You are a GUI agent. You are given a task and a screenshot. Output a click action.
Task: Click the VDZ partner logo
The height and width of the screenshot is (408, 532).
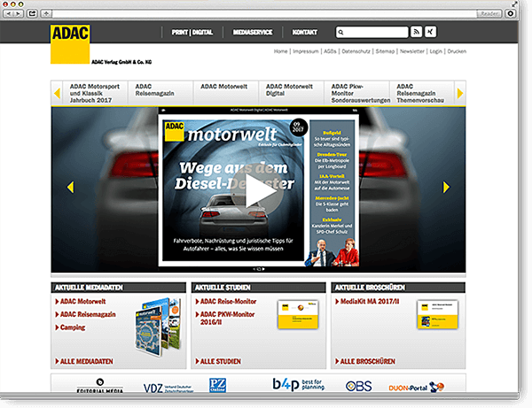[168, 388]
